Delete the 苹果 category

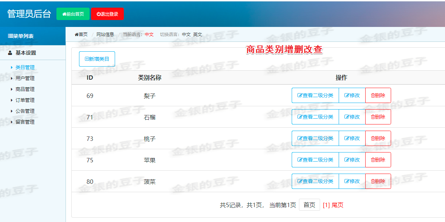[x=378, y=160]
